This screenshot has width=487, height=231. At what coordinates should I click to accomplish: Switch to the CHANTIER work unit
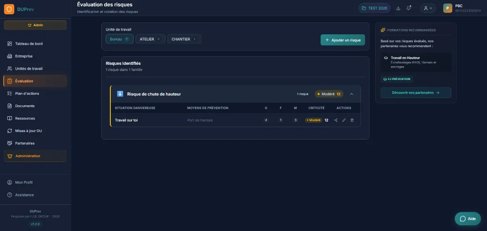point(184,39)
